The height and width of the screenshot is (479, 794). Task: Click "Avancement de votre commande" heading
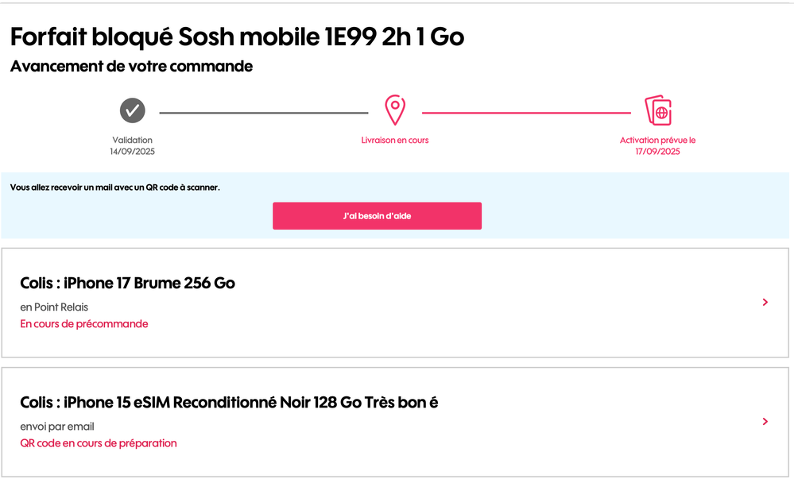131,67
